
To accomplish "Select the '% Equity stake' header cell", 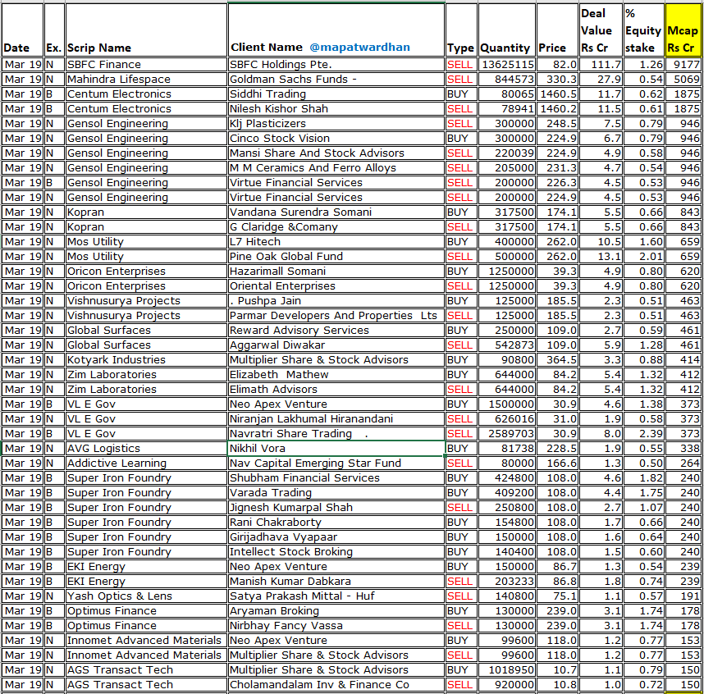I will [644, 30].
